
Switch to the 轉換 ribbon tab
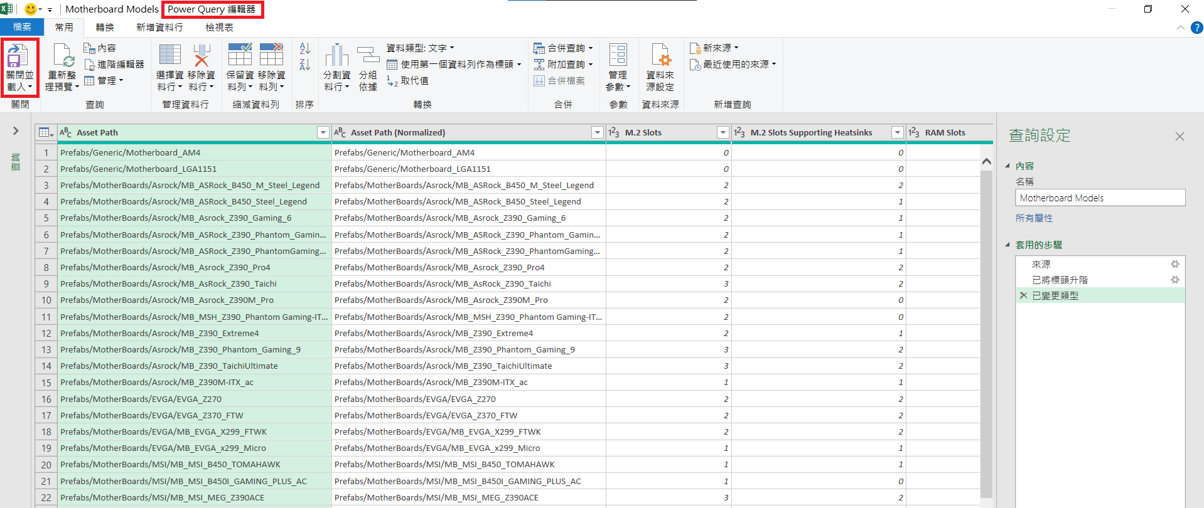105,27
